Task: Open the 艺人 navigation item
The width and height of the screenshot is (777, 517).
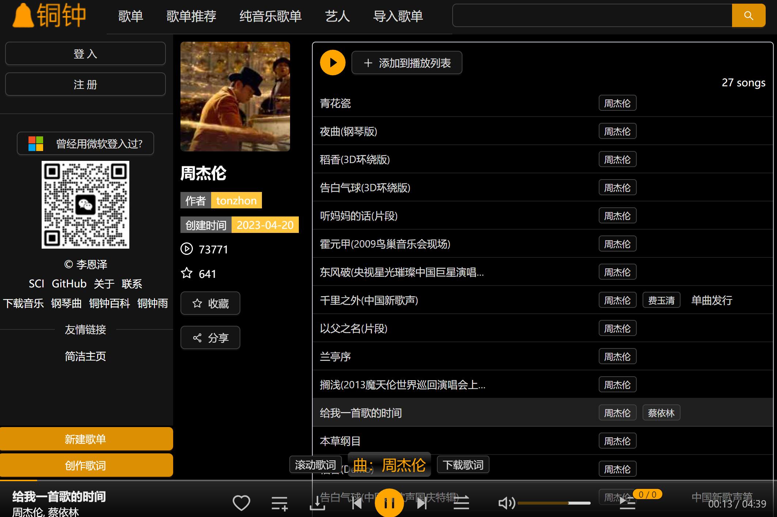Action: [338, 16]
